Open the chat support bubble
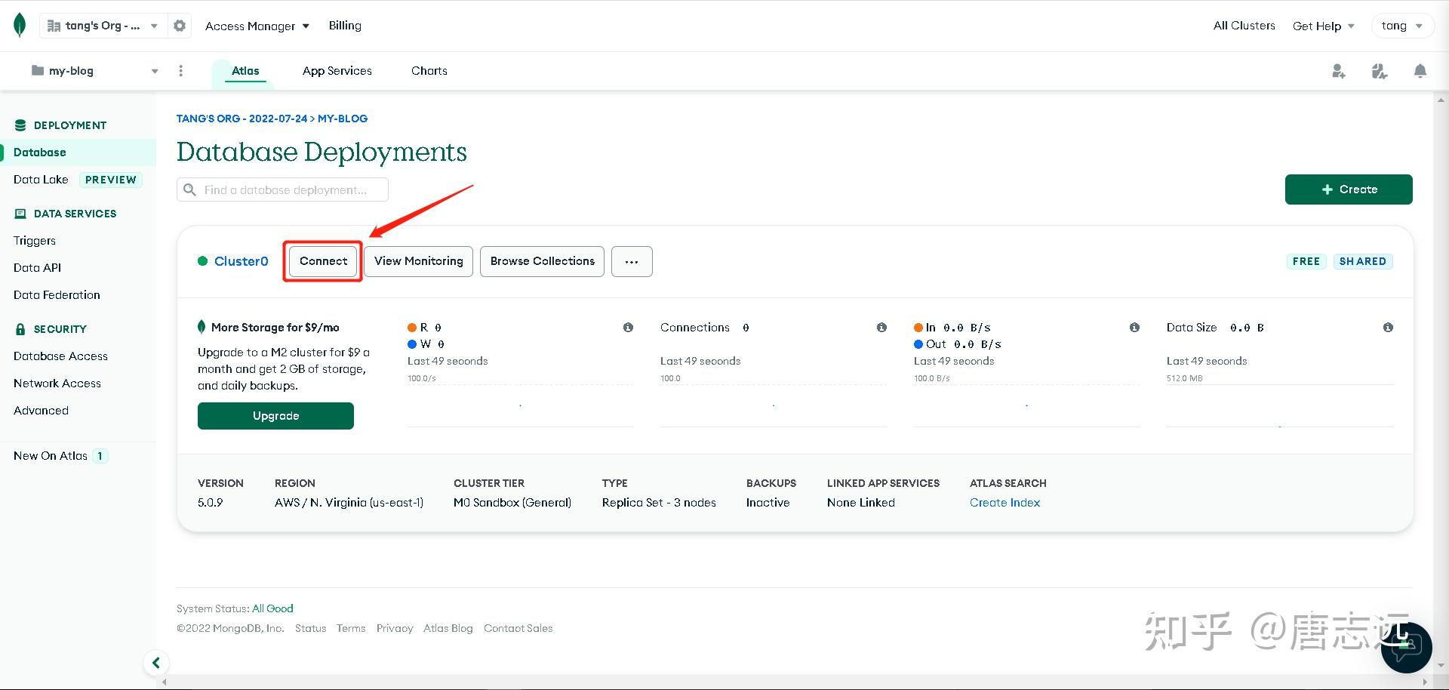Viewport: 1449px width, 690px height. pos(1406,647)
